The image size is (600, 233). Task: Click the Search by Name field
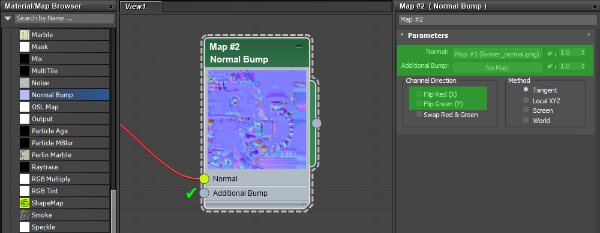[65, 19]
